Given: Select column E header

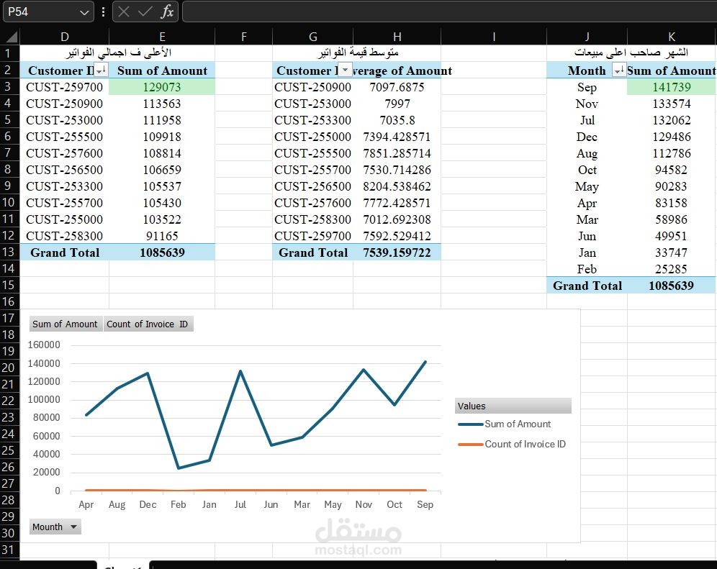Looking at the screenshot, I should pos(162,37).
